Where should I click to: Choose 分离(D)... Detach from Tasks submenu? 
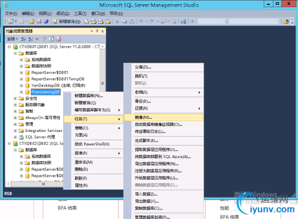click(x=163, y=67)
